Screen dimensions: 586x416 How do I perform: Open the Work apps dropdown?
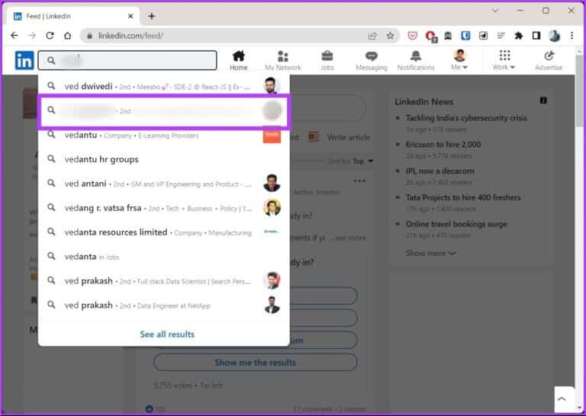point(504,60)
